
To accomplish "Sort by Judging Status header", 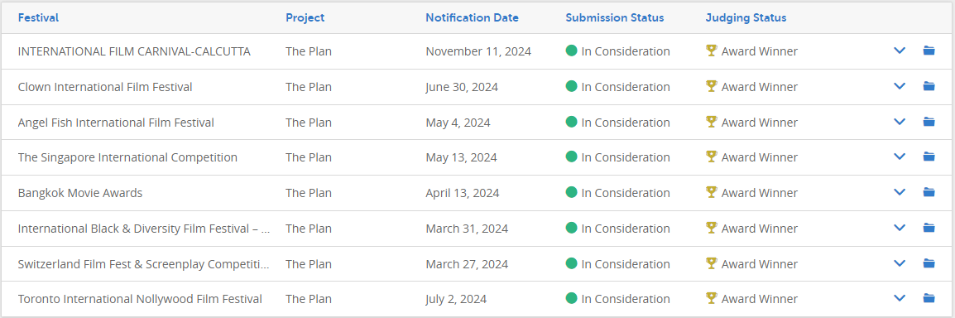I will point(746,17).
